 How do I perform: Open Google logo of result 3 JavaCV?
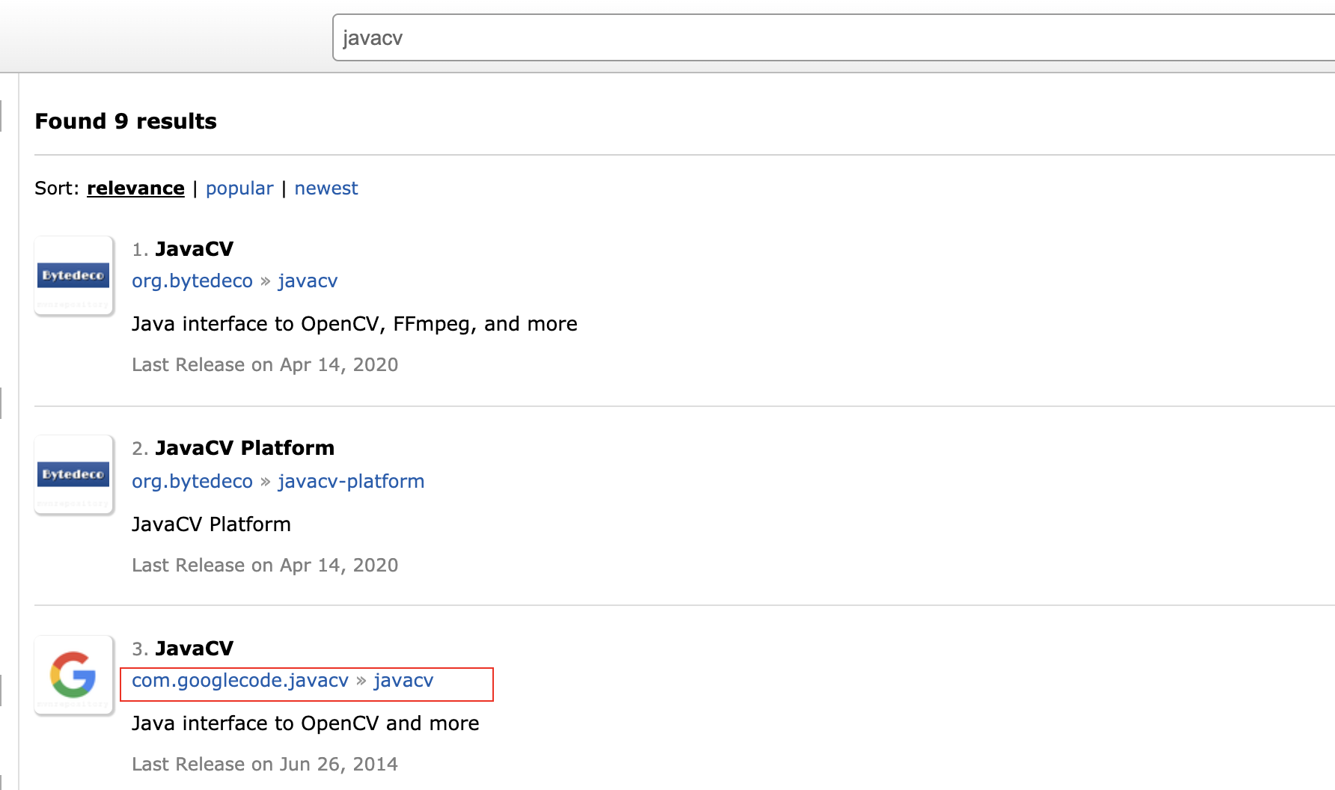pyautogui.click(x=73, y=675)
